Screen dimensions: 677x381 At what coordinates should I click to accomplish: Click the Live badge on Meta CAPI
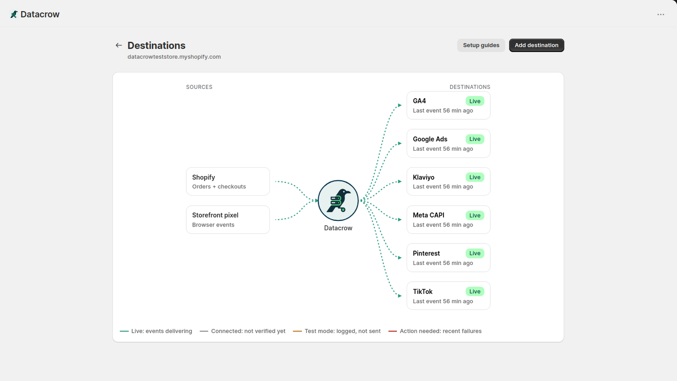(475, 215)
